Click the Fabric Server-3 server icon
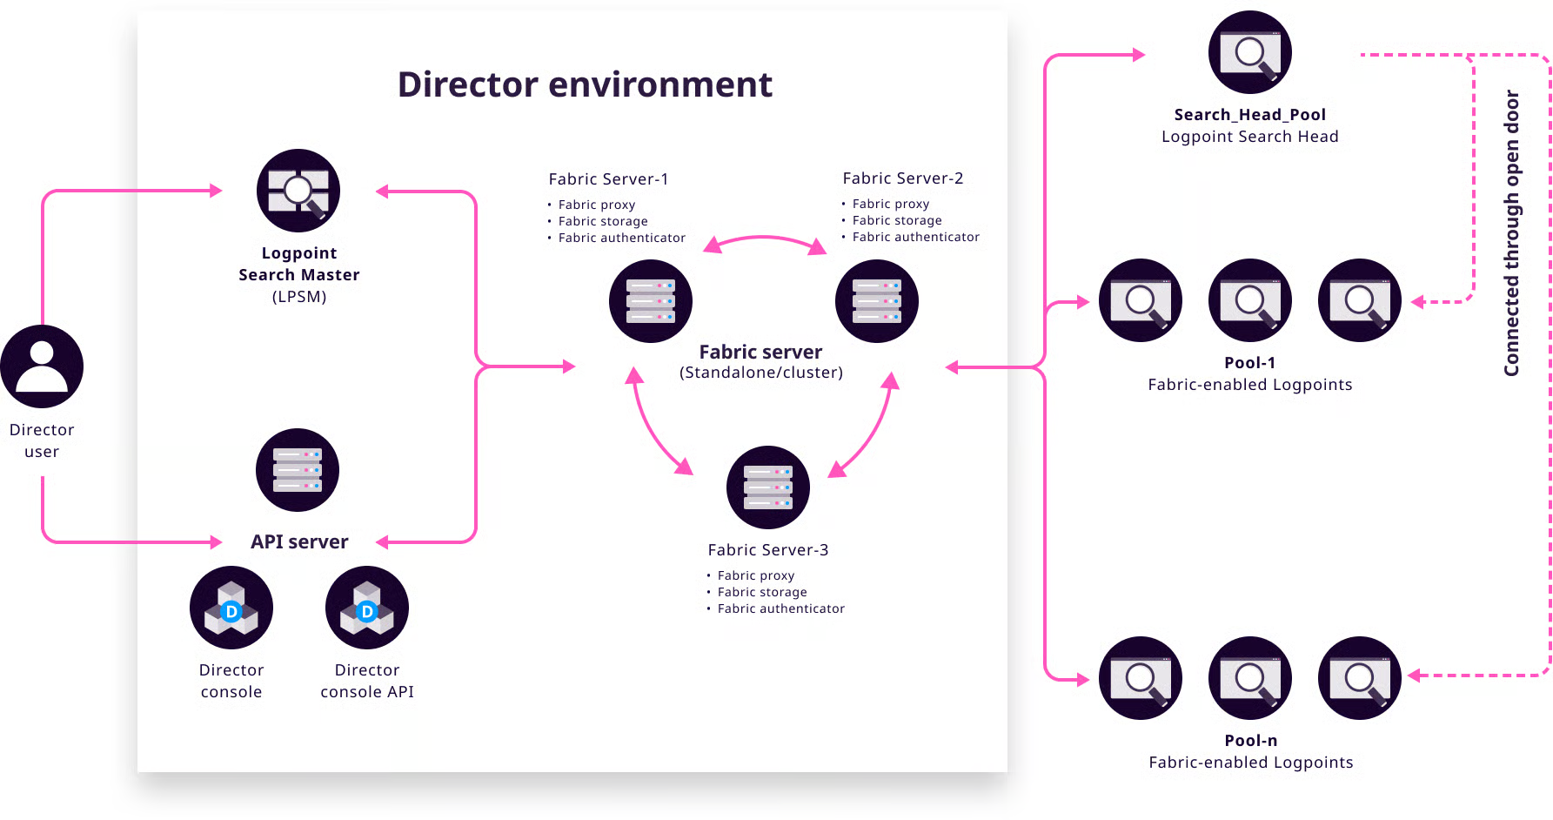 pyautogui.click(x=767, y=487)
